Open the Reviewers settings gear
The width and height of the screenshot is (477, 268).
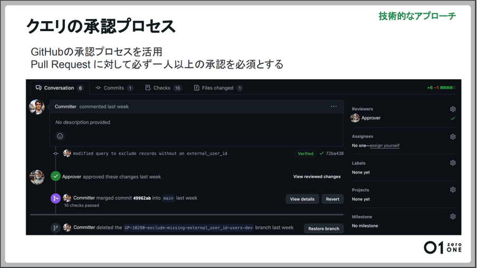(x=452, y=109)
